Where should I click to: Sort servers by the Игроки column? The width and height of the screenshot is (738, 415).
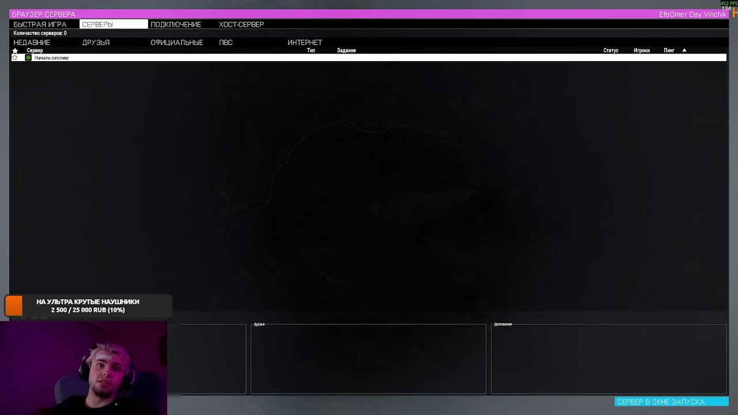(642, 51)
